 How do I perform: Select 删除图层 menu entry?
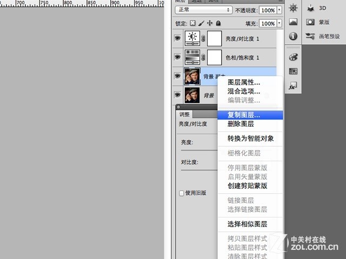[x=250, y=124]
